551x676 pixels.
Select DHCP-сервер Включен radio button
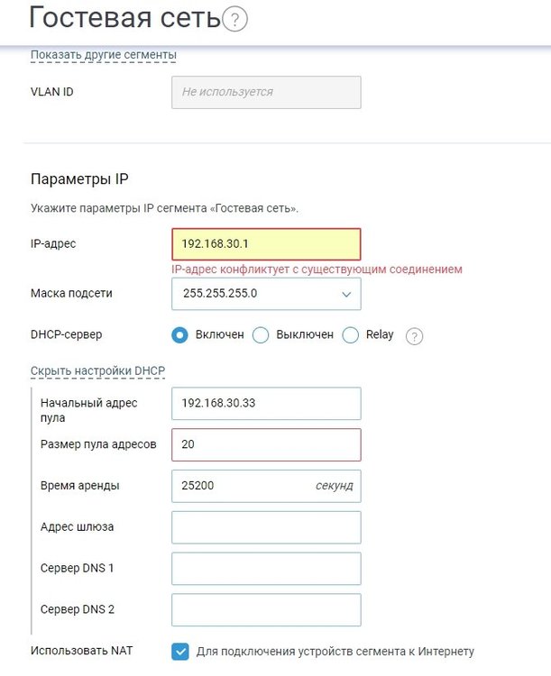coord(179,335)
